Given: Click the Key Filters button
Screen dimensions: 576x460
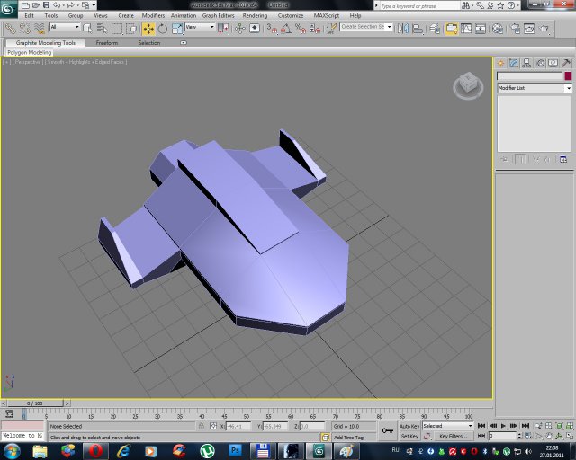Looking at the screenshot, I should coord(452,436).
